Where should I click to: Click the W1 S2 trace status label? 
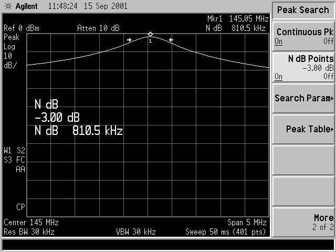tap(14, 151)
